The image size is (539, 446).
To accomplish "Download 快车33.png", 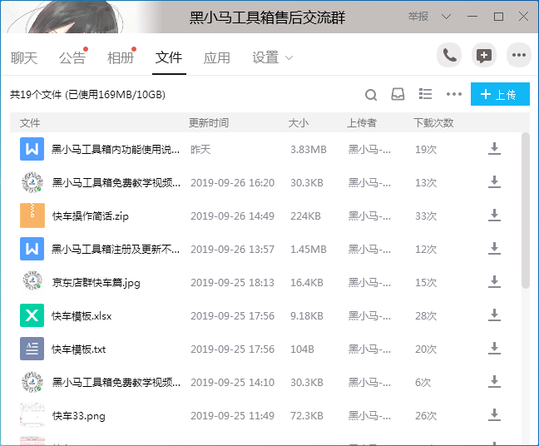I will pyautogui.click(x=494, y=415).
